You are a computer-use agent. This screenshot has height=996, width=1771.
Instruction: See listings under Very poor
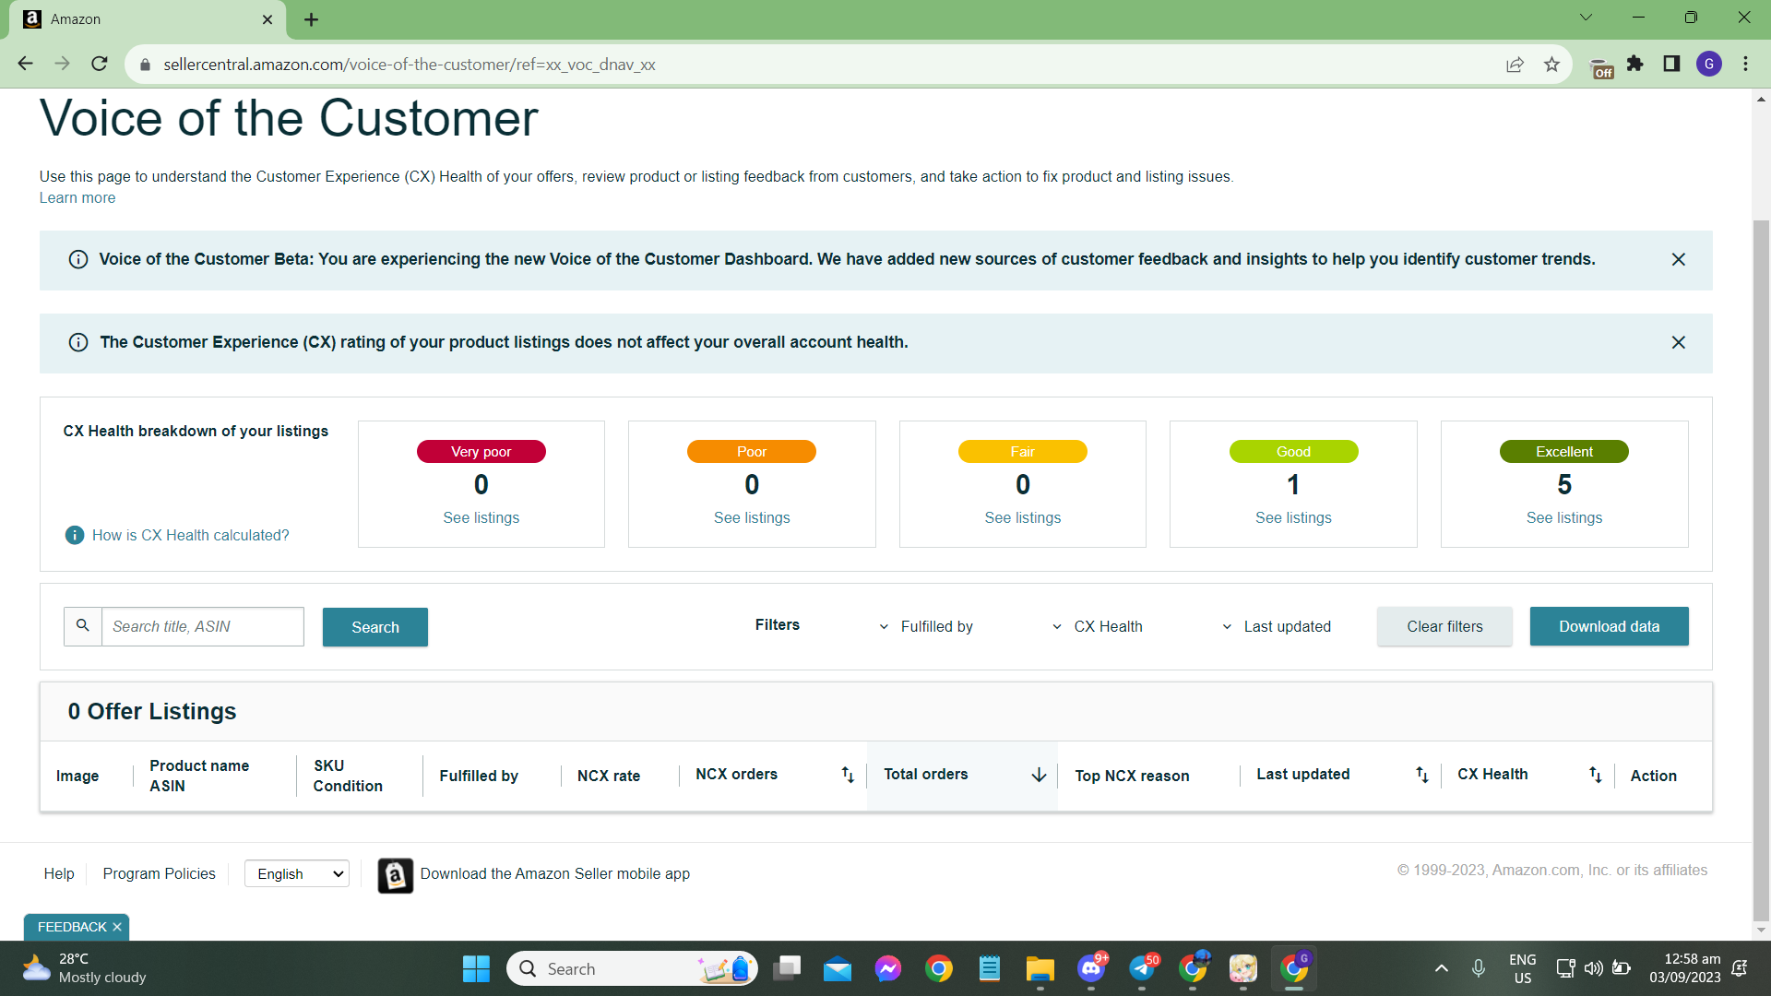pos(481,517)
